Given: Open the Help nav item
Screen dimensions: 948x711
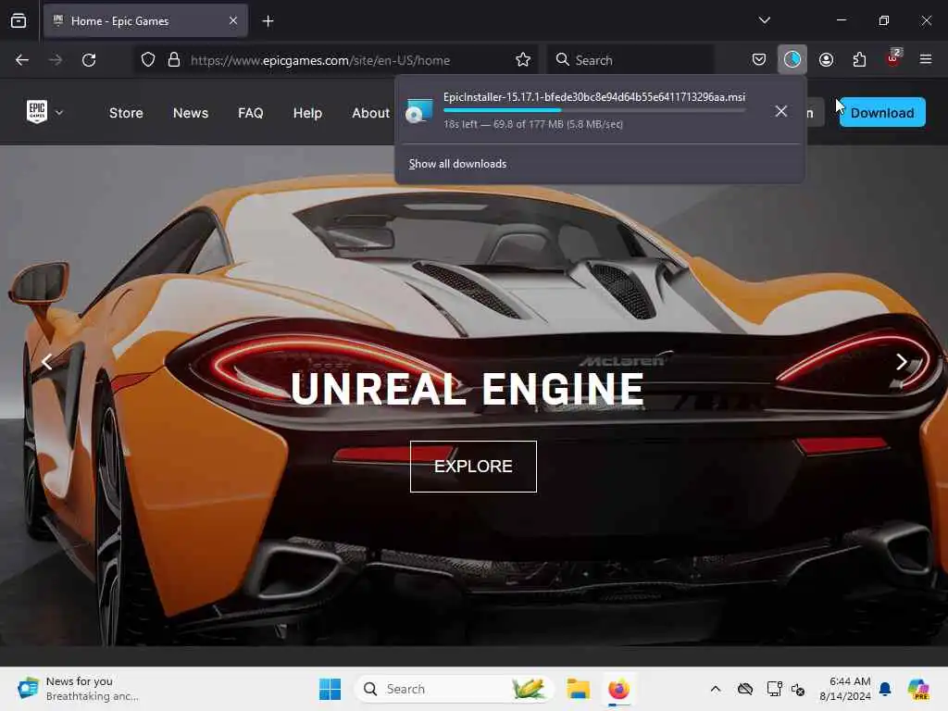Looking at the screenshot, I should point(307,113).
